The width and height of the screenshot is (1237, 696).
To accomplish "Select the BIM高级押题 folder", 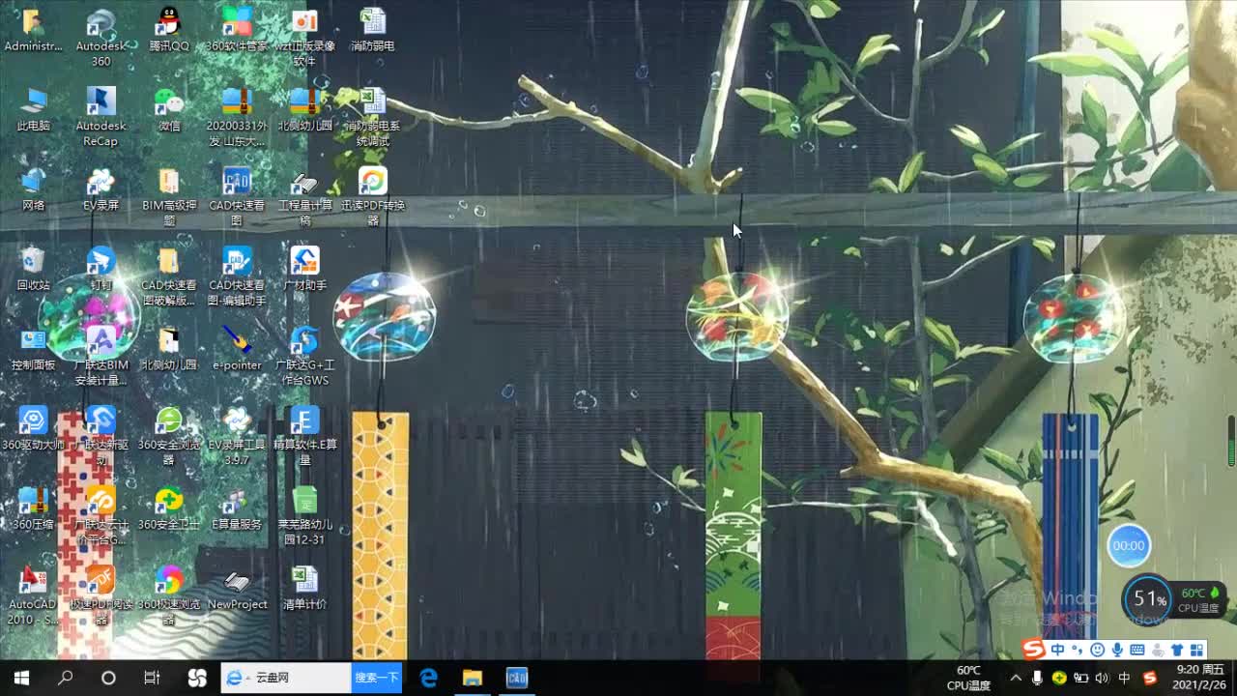I will coord(169,196).
